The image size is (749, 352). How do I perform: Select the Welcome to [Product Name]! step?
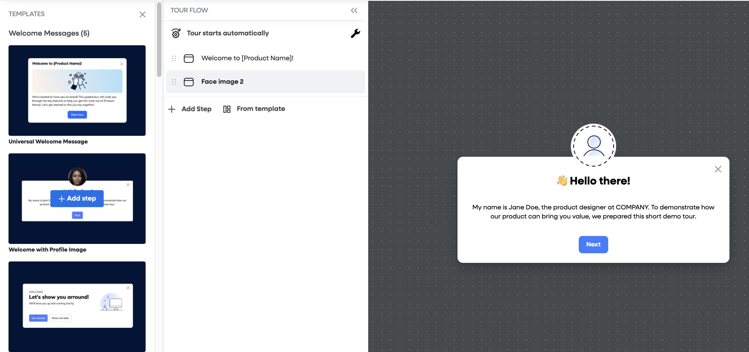247,58
